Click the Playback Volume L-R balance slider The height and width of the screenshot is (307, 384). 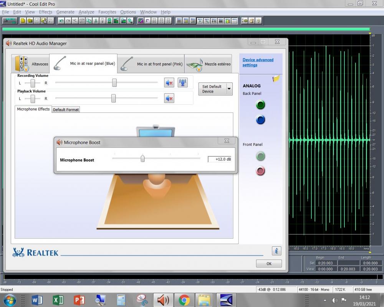(x=33, y=99)
